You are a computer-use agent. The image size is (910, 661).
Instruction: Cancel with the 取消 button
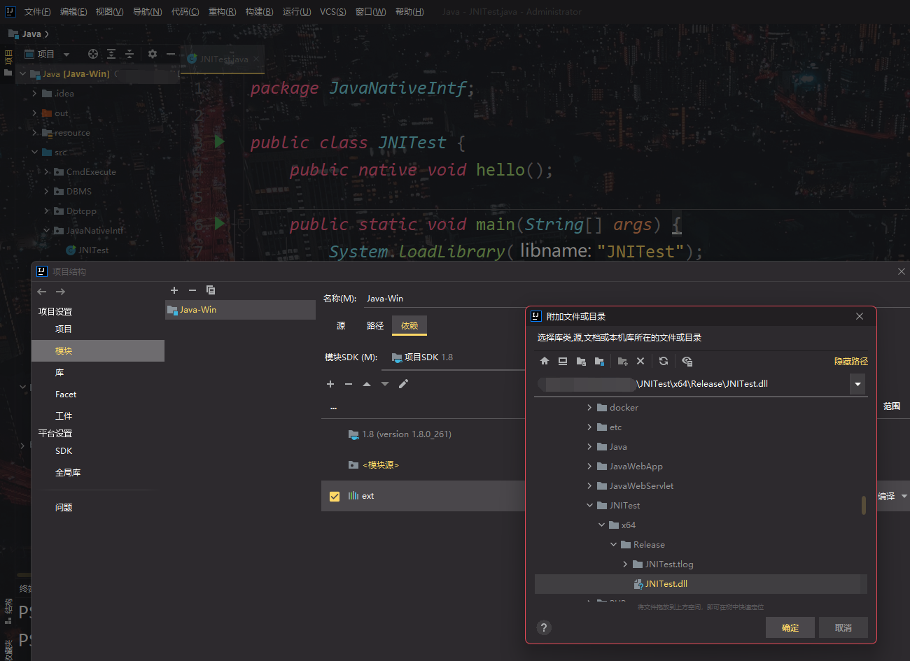point(843,627)
